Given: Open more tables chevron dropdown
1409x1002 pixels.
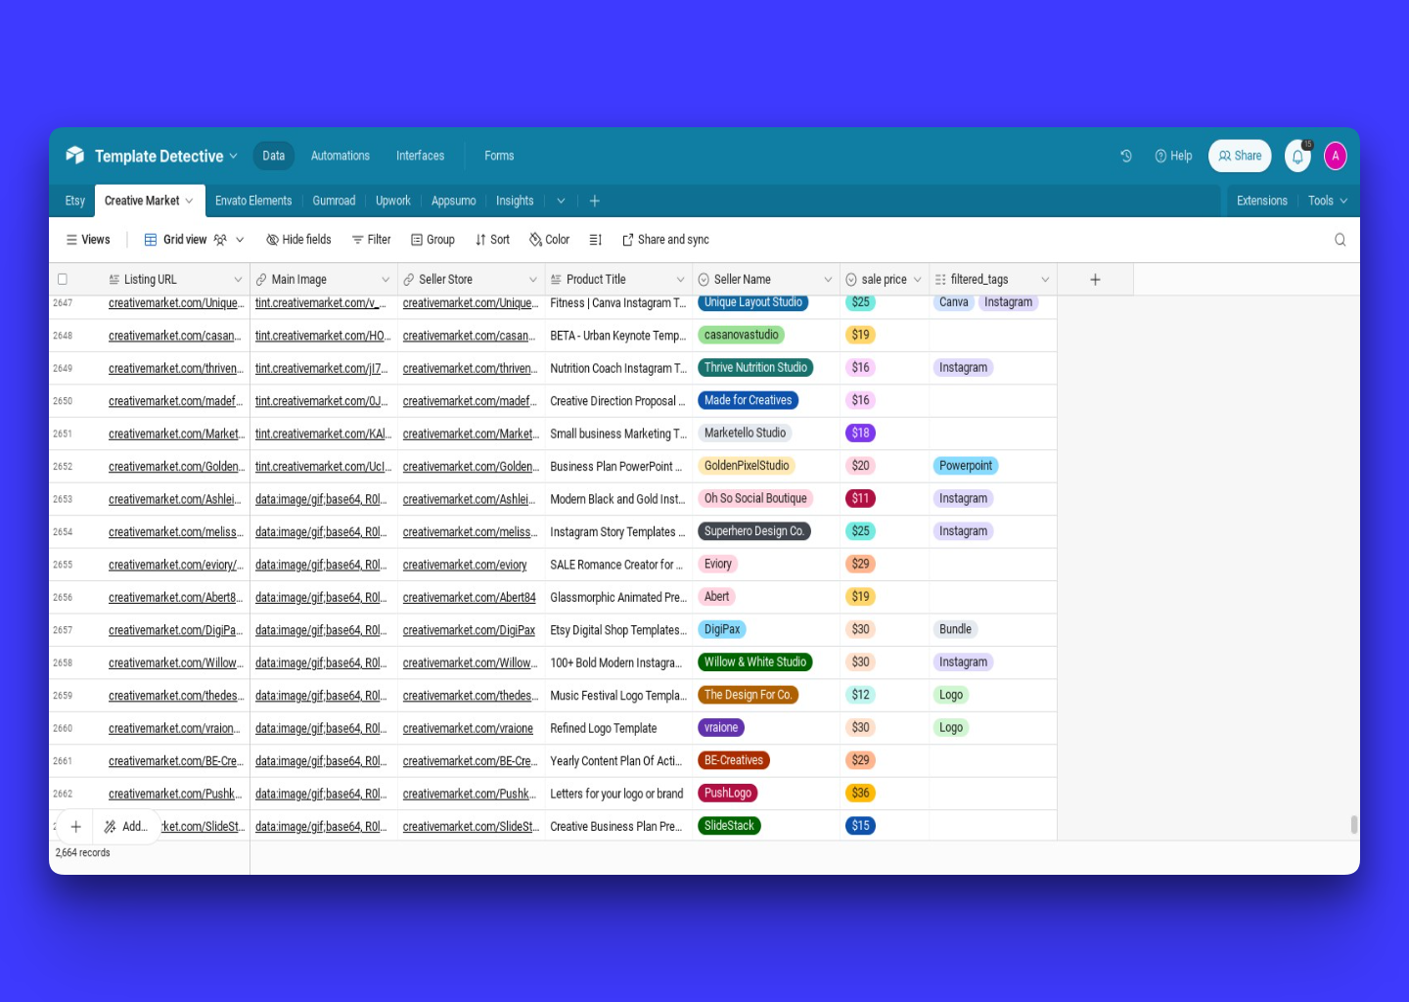Looking at the screenshot, I should coord(561,201).
